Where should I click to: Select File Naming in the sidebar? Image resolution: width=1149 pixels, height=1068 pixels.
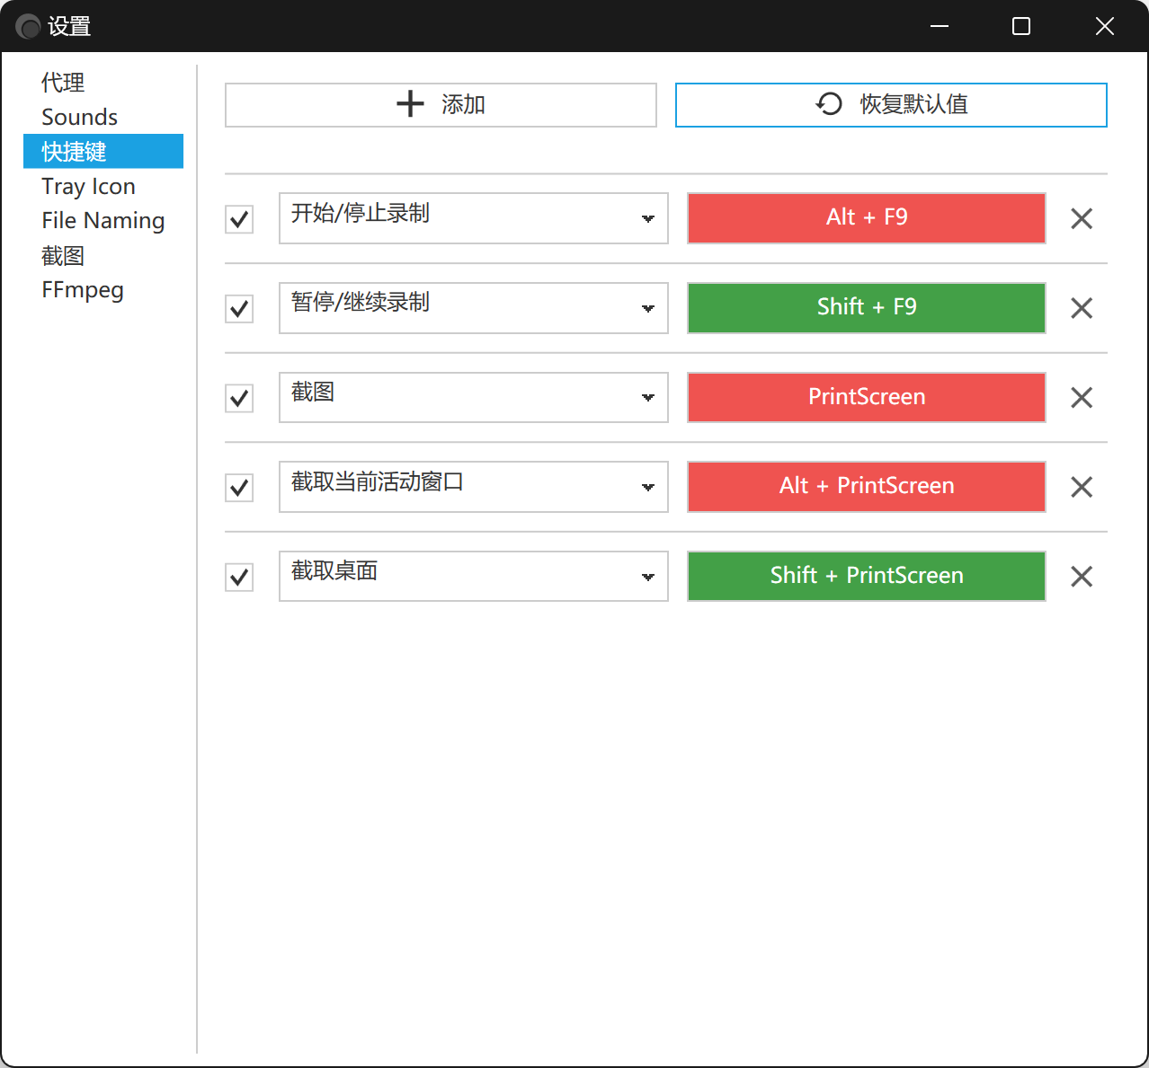(x=102, y=221)
